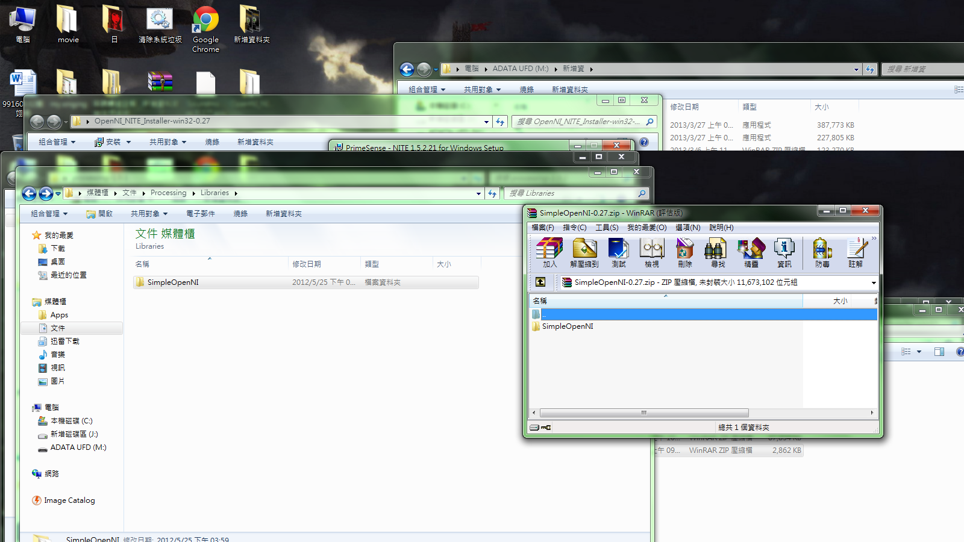Click Forward button in Libraries explorer window
This screenshot has width=964, height=542.
(x=46, y=193)
